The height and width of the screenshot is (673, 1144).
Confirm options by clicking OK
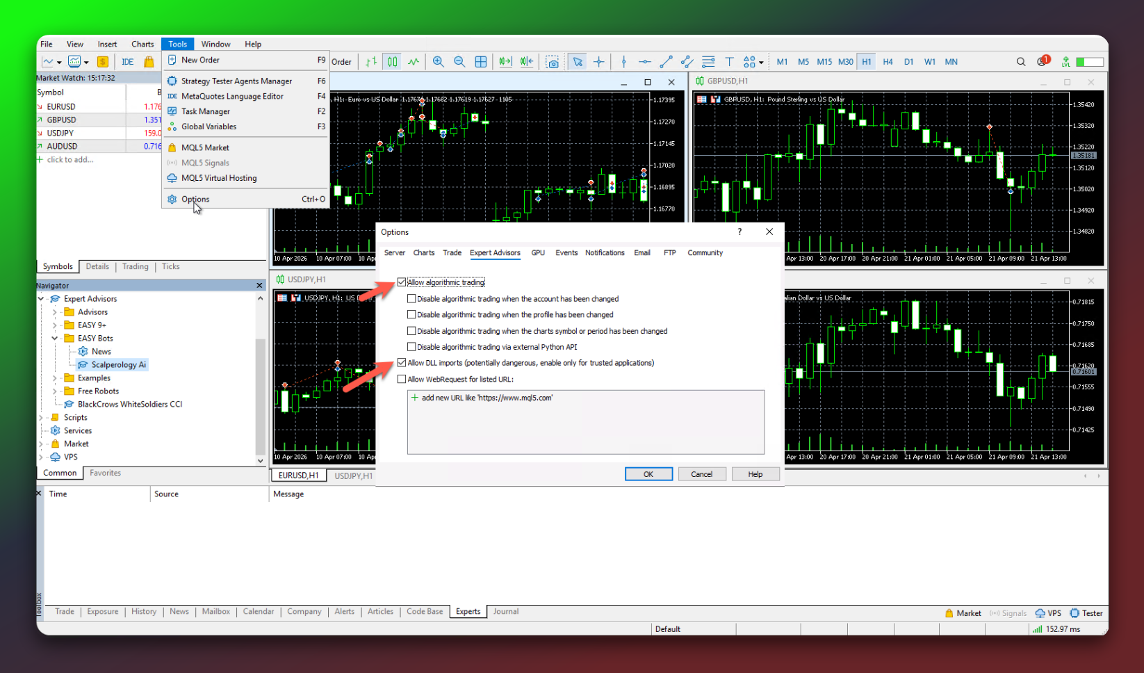tap(648, 473)
